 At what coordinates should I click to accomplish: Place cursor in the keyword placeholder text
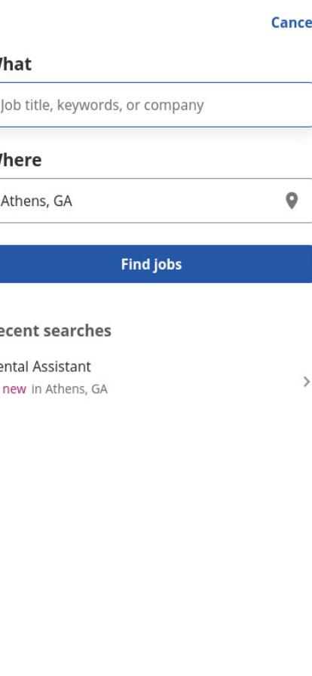click(x=102, y=105)
